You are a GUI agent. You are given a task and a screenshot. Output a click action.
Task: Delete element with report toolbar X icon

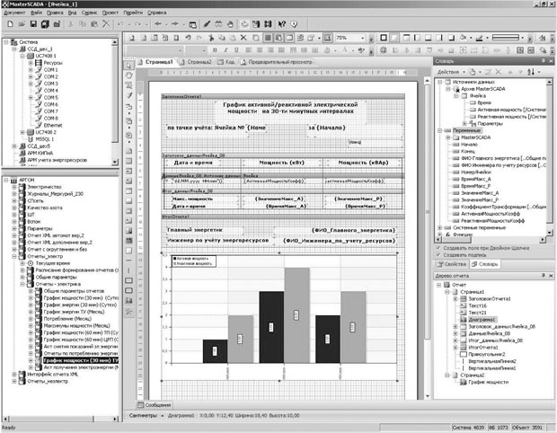(243, 38)
